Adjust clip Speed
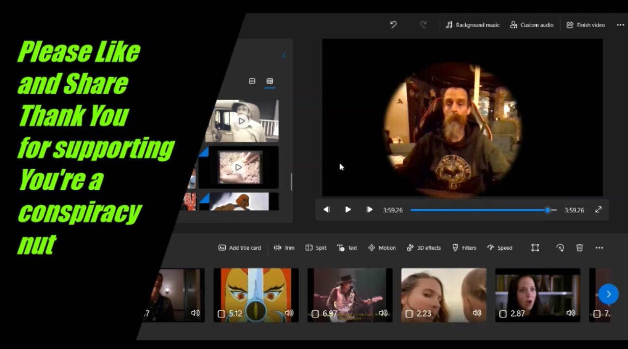The width and height of the screenshot is (628, 349). click(x=499, y=248)
